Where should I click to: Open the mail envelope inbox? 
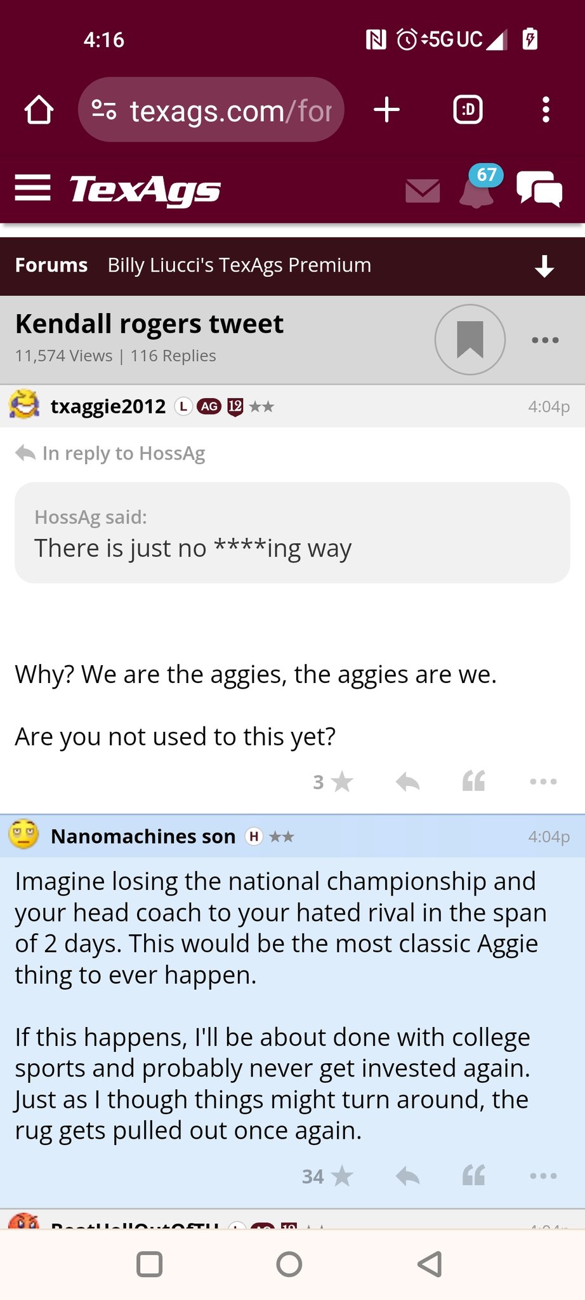[x=423, y=190]
